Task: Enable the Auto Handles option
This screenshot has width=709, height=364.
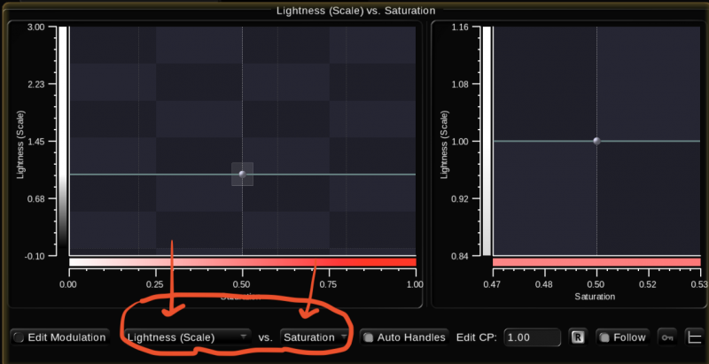Action: pyautogui.click(x=402, y=337)
